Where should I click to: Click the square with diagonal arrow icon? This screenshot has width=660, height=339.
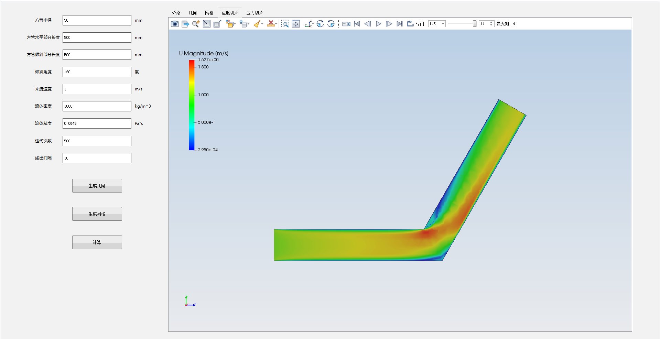coord(206,24)
